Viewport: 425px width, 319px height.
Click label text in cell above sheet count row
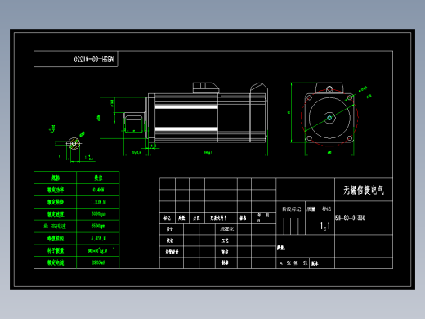point(281,248)
